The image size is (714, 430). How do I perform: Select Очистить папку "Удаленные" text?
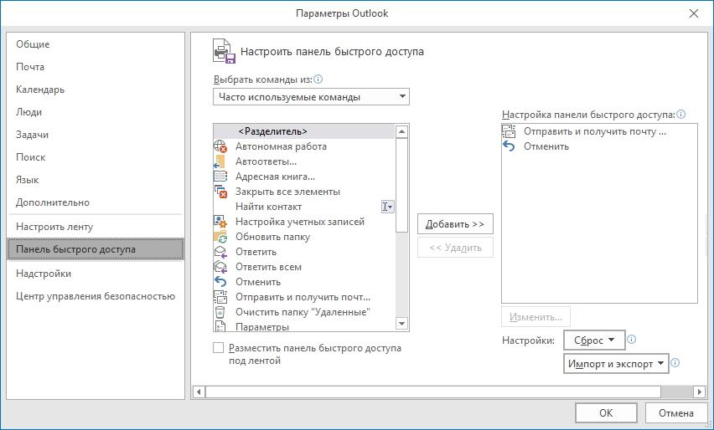tap(303, 312)
